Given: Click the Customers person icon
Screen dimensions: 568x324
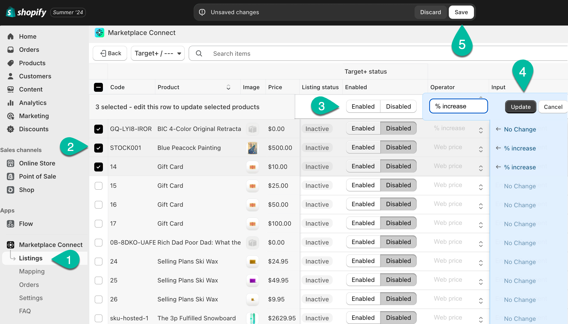Looking at the screenshot, I should click(x=11, y=76).
